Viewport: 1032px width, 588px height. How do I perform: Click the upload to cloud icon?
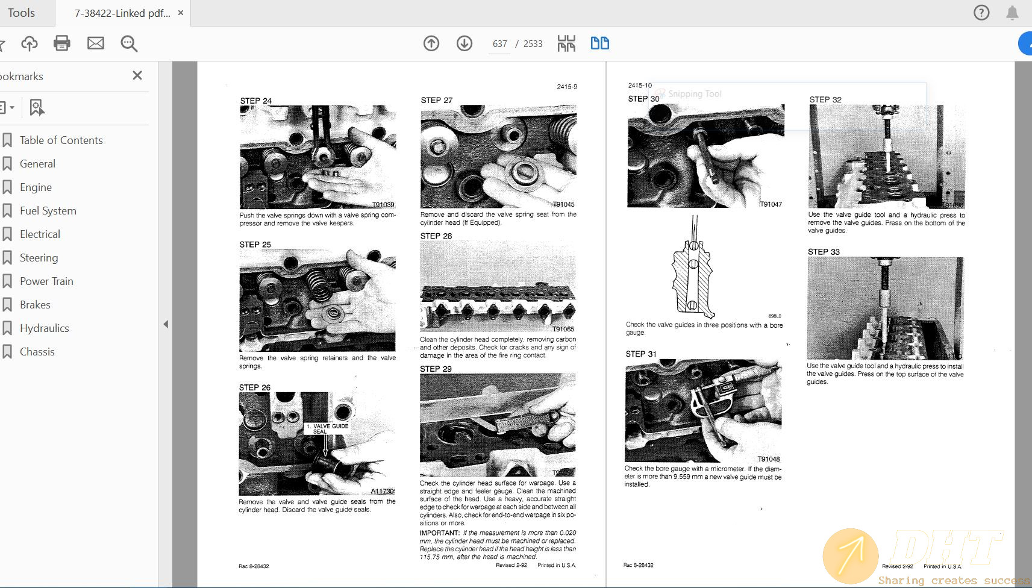(x=30, y=43)
